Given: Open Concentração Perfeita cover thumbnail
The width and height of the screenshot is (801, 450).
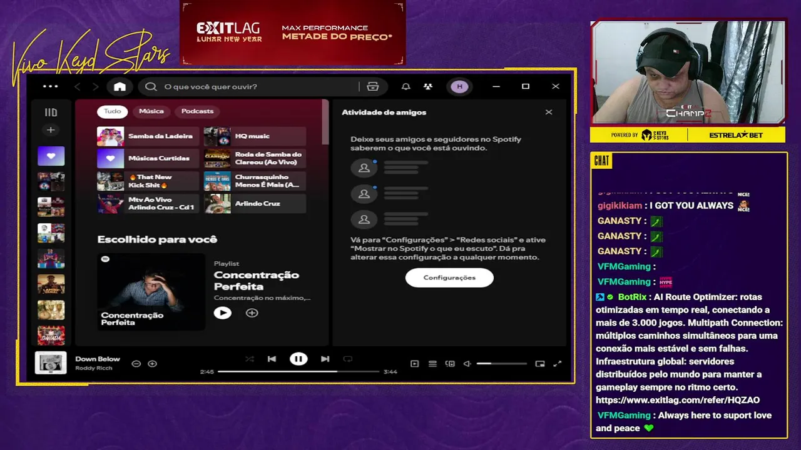Looking at the screenshot, I should click(x=151, y=291).
